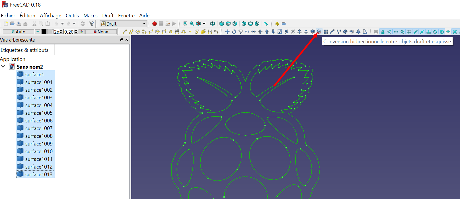The height and width of the screenshot is (199, 460).
Task: Open the redo history dropdown arrow
Action: (74, 24)
